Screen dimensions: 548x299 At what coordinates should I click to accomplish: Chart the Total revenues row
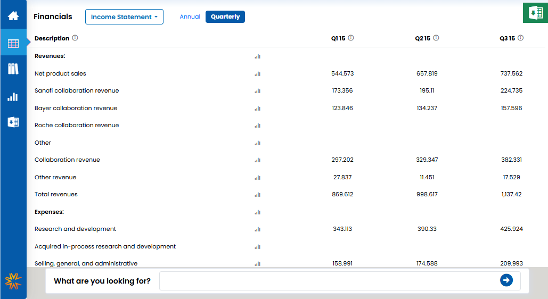click(x=258, y=195)
